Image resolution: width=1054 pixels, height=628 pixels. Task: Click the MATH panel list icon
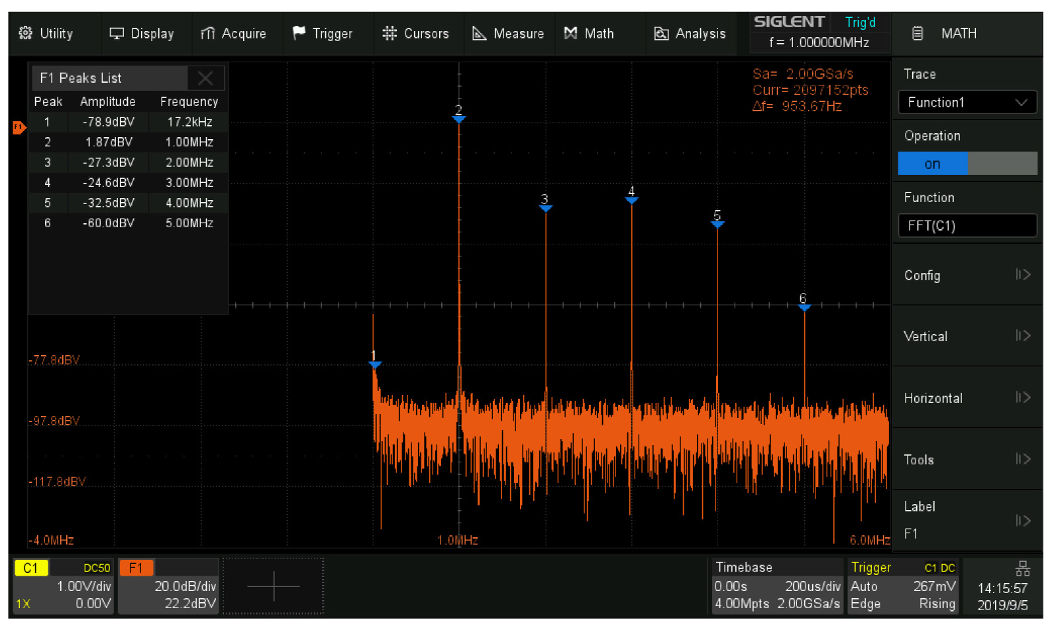tap(918, 33)
